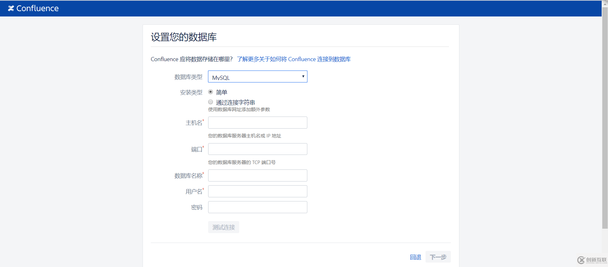Screen dimensions: 608x267
Task: Open the 数据库类型 MySQL dropdown
Action: coord(258,77)
